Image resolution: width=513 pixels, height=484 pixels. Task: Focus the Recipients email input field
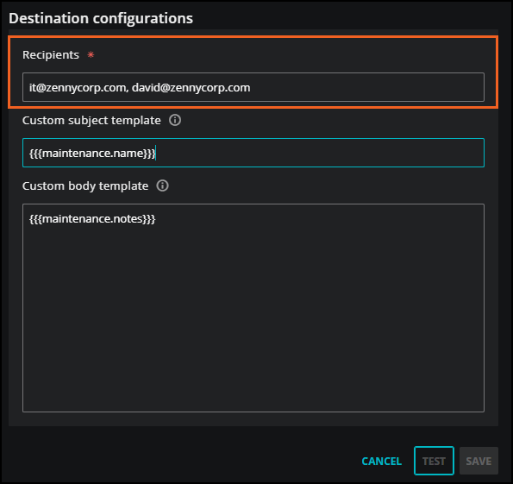pyautogui.click(x=253, y=87)
